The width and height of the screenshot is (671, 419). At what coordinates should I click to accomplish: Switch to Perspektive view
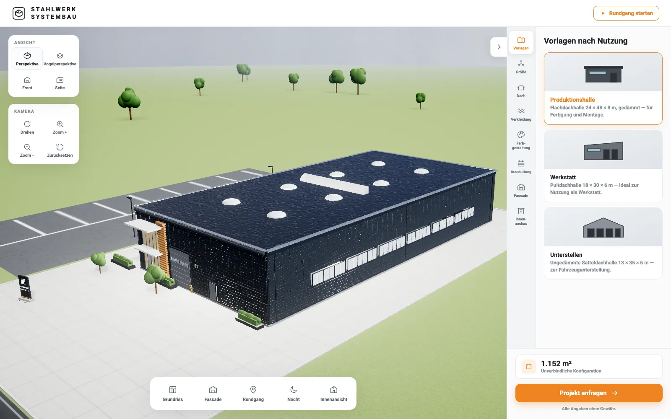pyautogui.click(x=27, y=59)
